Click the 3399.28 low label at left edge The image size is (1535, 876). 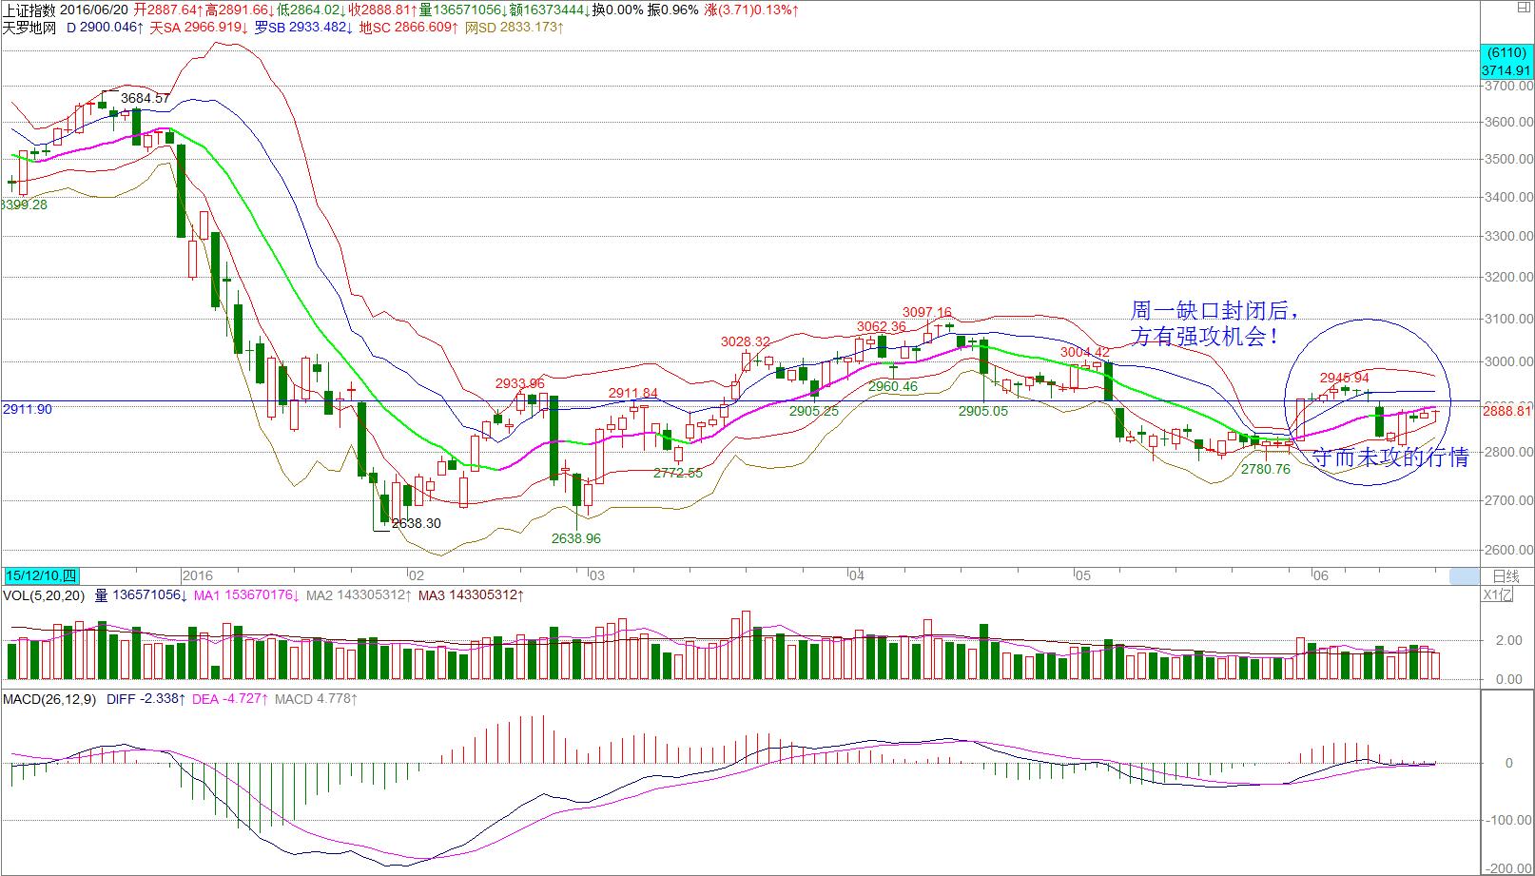[24, 204]
